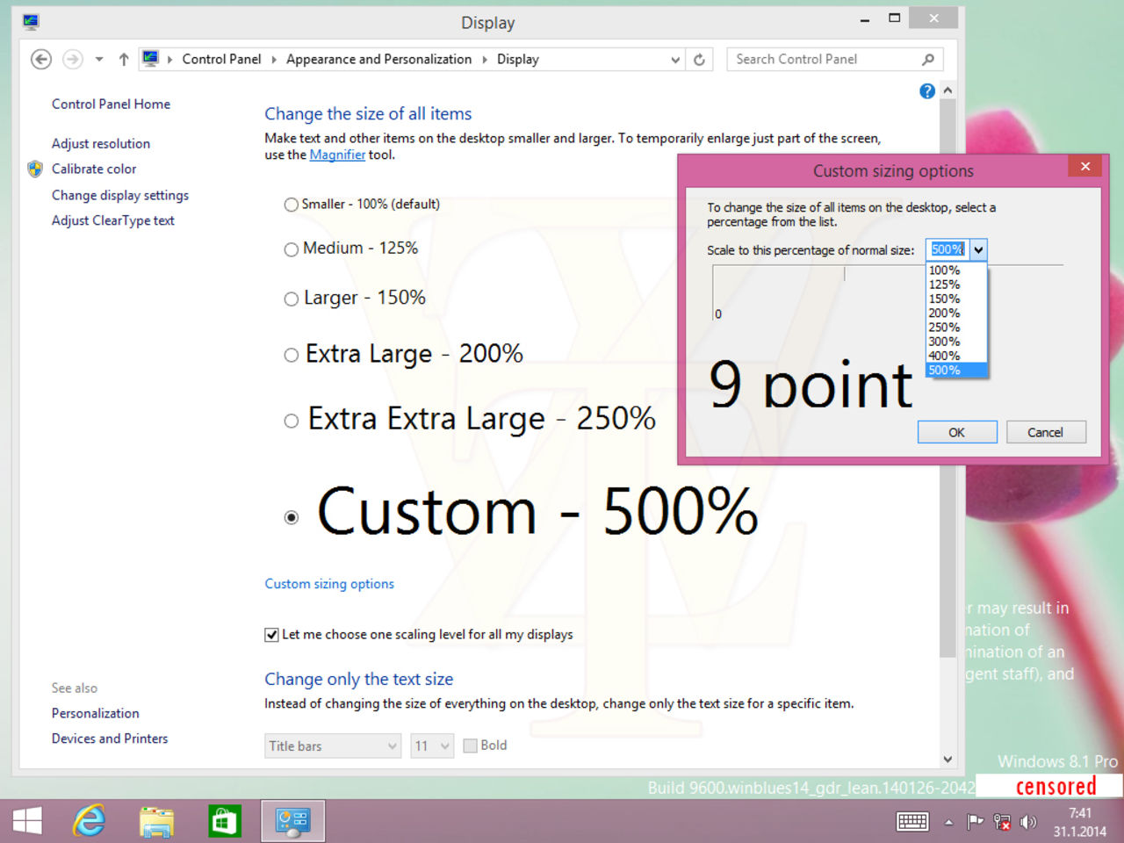1124x843 pixels.
Task: Open the volume control in the system tray
Action: tap(1029, 822)
